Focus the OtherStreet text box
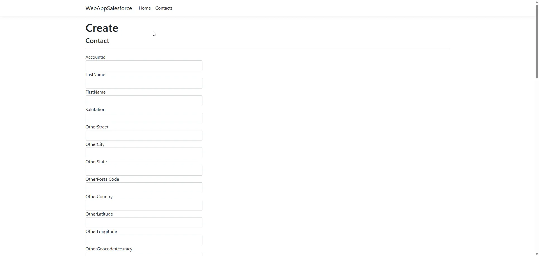 [x=144, y=135]
